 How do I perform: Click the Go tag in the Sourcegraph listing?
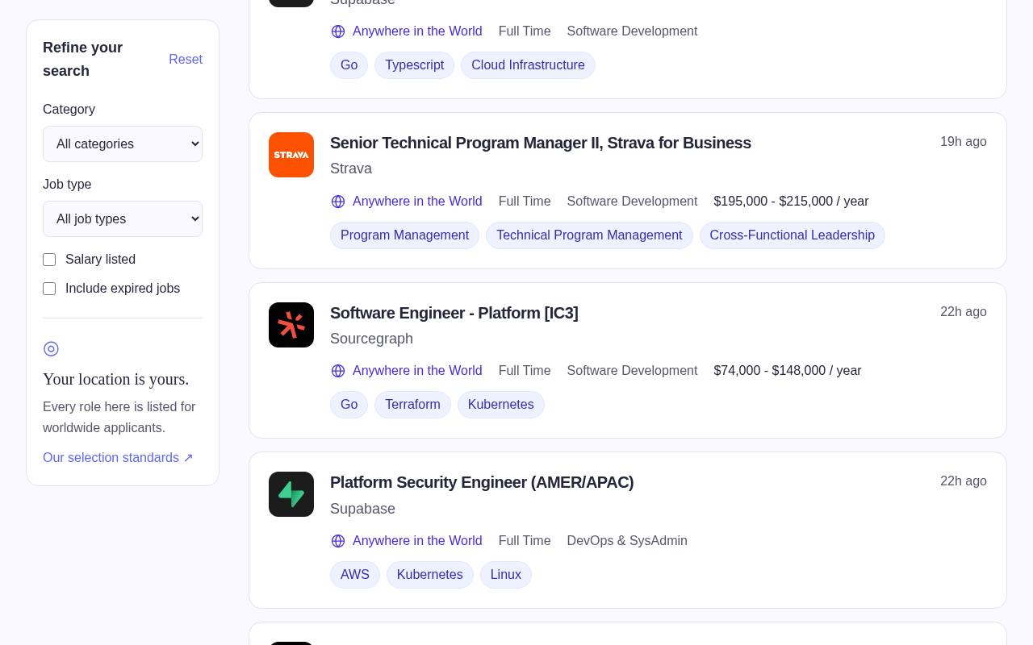point(349,405)
